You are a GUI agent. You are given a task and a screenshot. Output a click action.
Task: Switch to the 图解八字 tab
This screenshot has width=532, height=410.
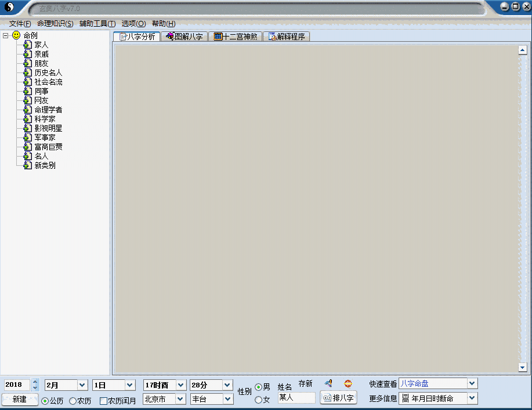click(x=184, y=37)
